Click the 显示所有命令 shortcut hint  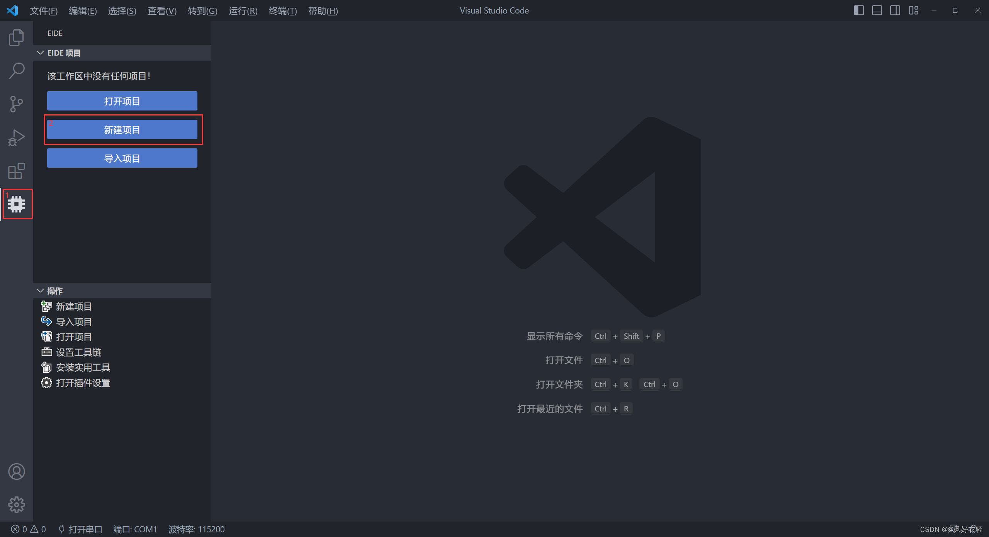tap(555, 336)
